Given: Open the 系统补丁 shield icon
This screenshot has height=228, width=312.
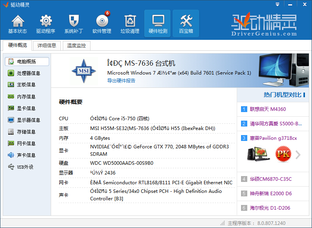Looking at the screenshot, I should (74, 21).
